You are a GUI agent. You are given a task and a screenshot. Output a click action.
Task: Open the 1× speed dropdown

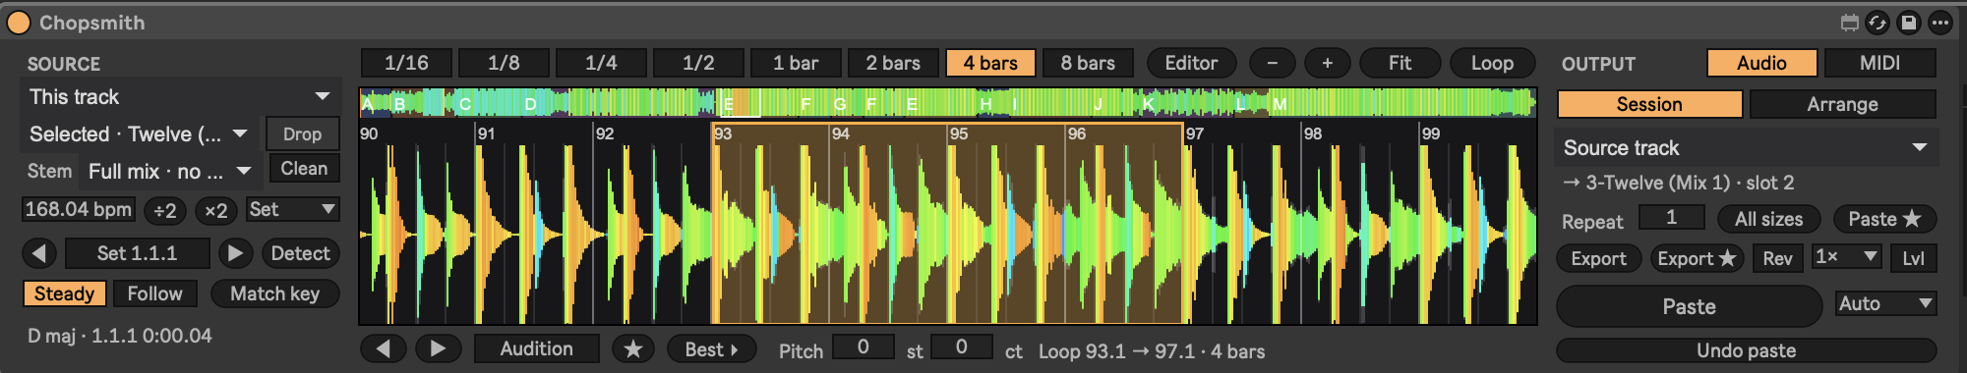[1846, 257]
